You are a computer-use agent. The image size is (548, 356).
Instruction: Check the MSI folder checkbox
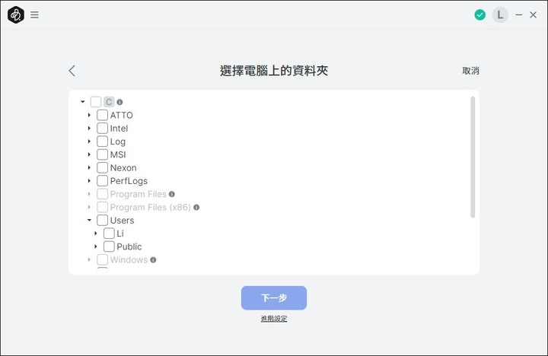tap(103, 154)
